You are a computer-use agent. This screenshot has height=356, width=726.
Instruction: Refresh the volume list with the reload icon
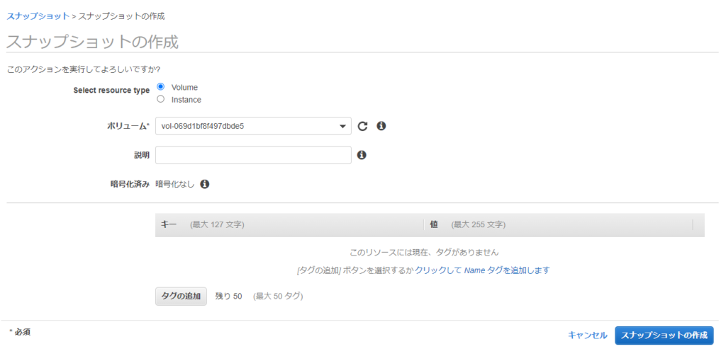(x=362, y=126)
